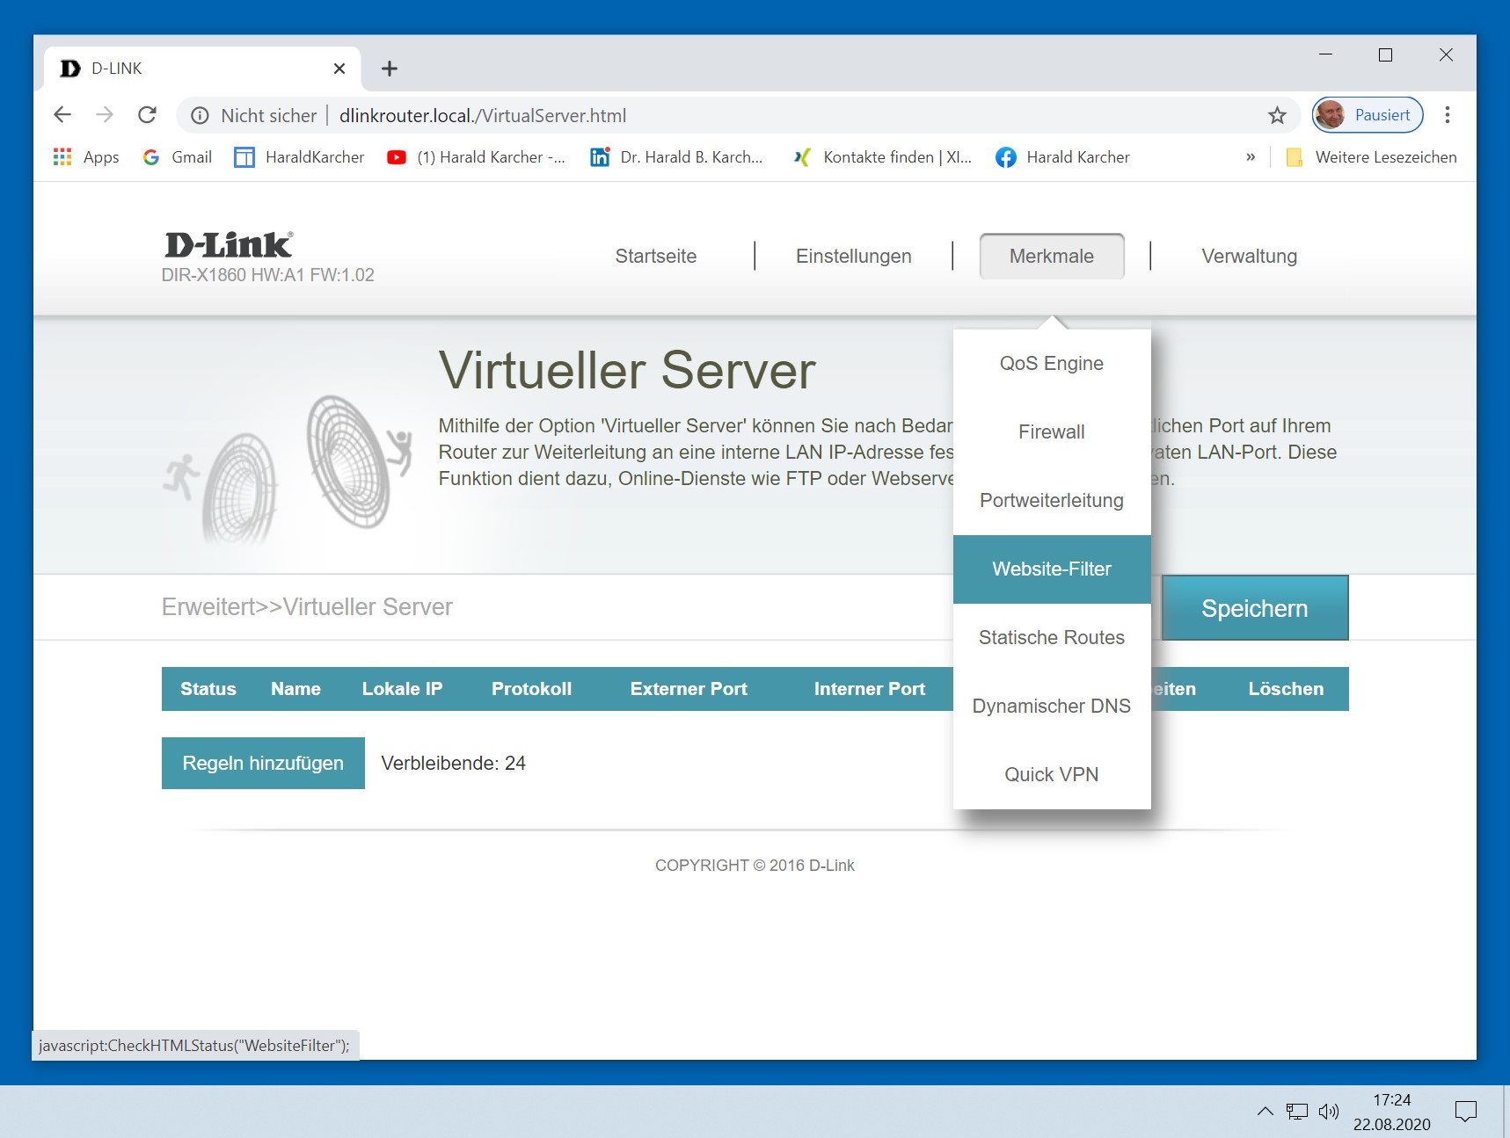Viewport: 1510px width, 1138px height.
Task: Open the Facebook Harald Karcher bookmark
Action: point(1062,157)
